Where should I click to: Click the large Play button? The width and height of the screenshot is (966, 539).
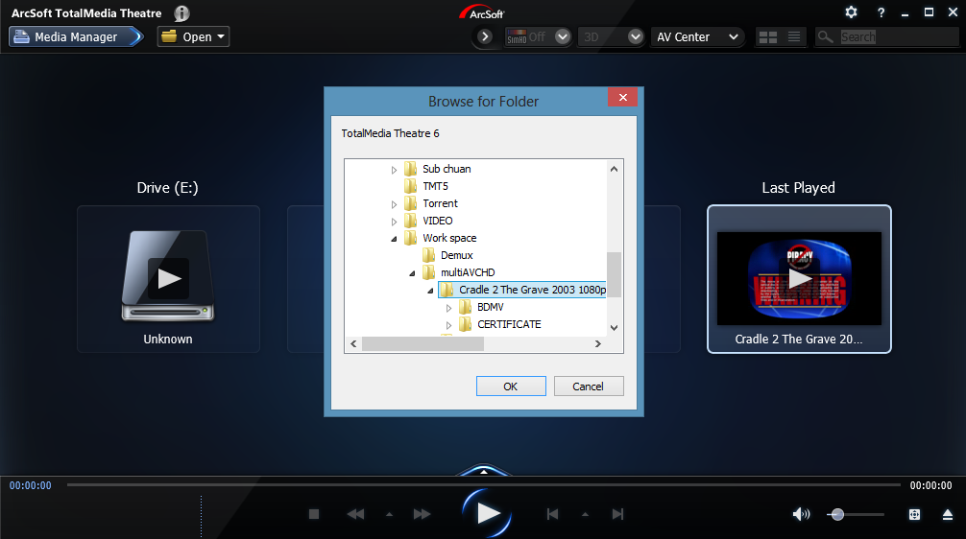487,513
